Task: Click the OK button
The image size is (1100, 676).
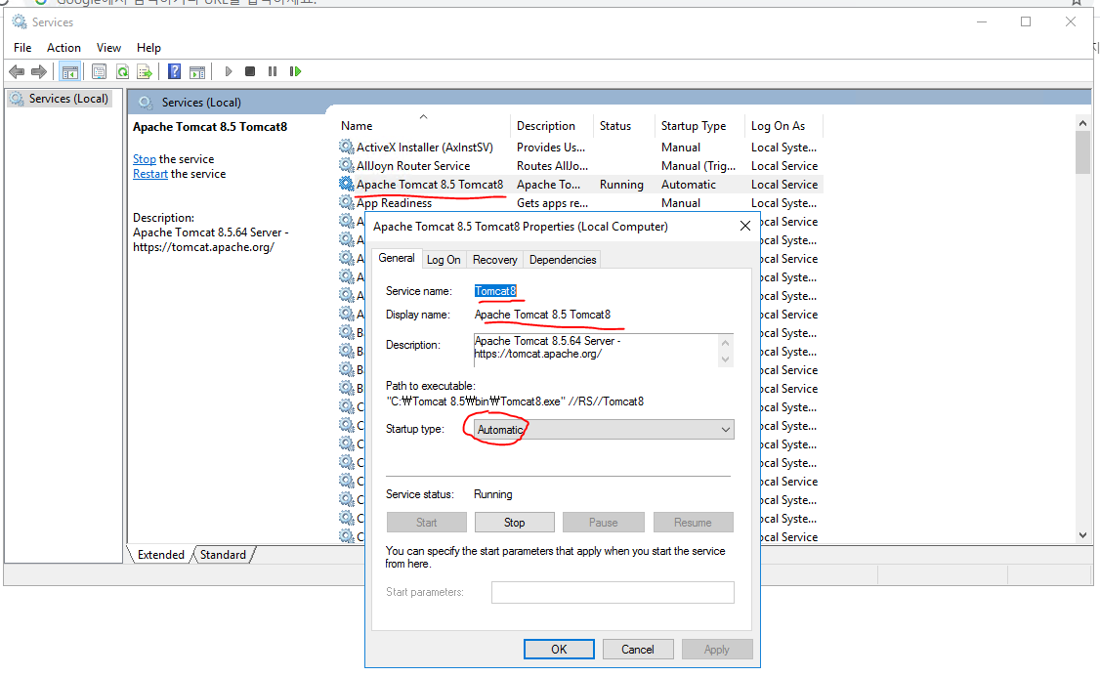Action: pos(559,650)
